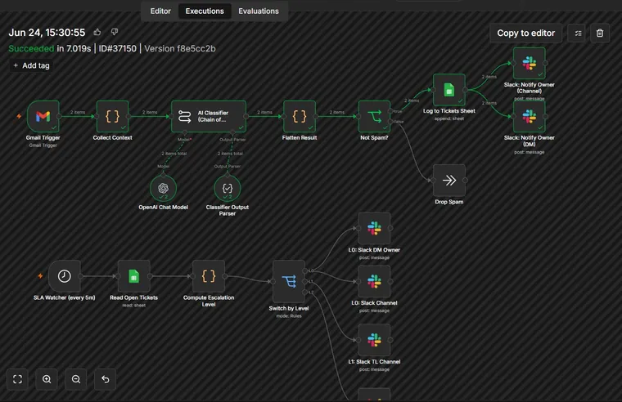Select the Flatten Result code node

(x=300, y=117)
